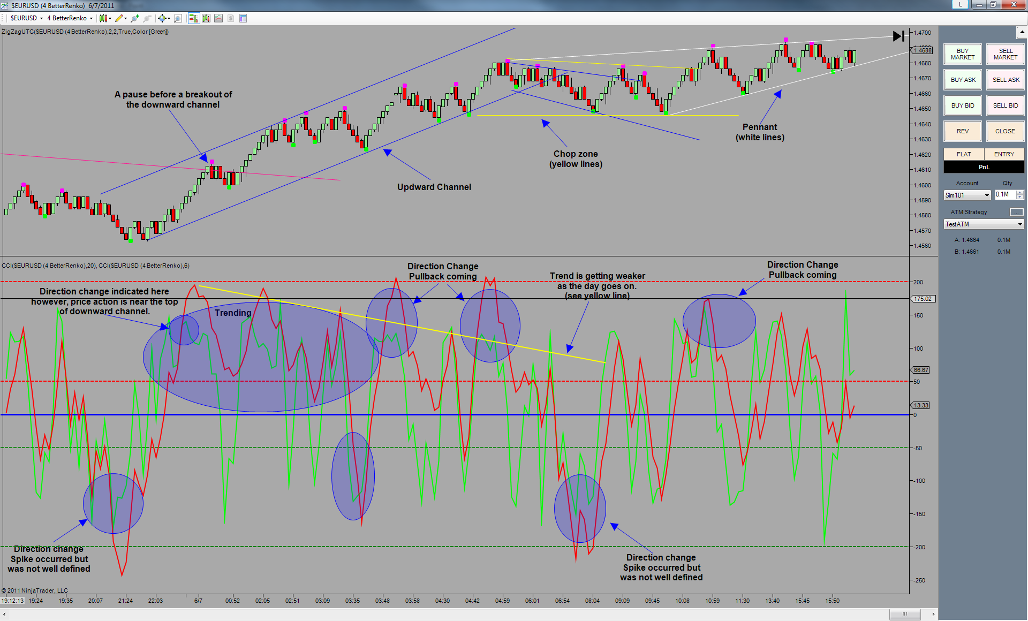Click the PnL black display bar

click(984, 167)
